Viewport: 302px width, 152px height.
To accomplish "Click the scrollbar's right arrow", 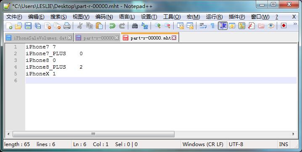I will pos(294,134).
